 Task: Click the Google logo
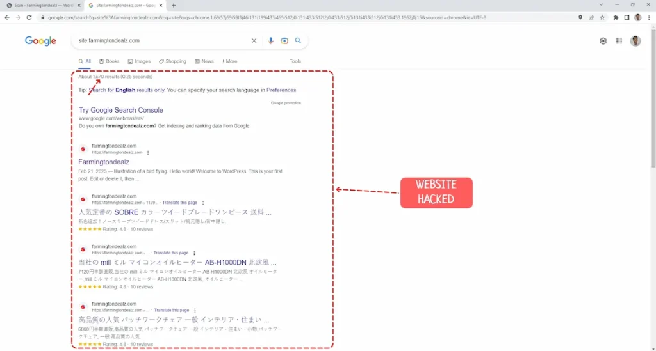pyautogui.click(x=40, y=41)
